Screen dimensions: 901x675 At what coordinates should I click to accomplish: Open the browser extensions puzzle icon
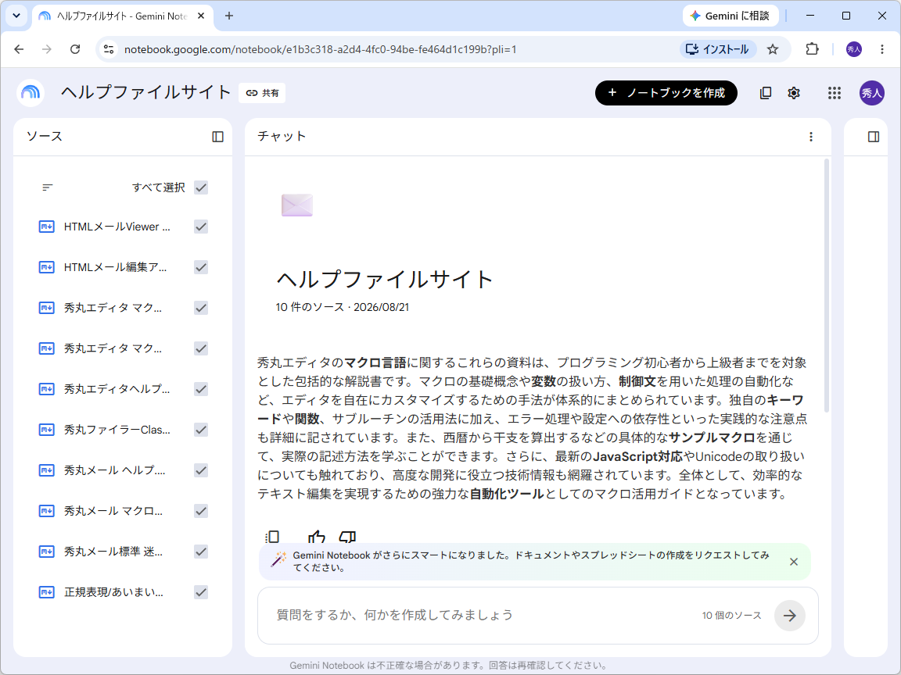(812, 49)
